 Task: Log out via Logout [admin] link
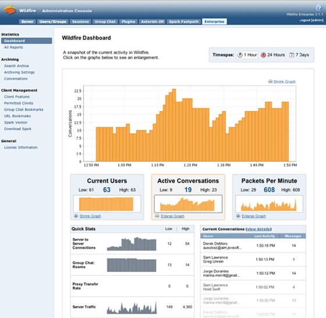pos(311,20)
